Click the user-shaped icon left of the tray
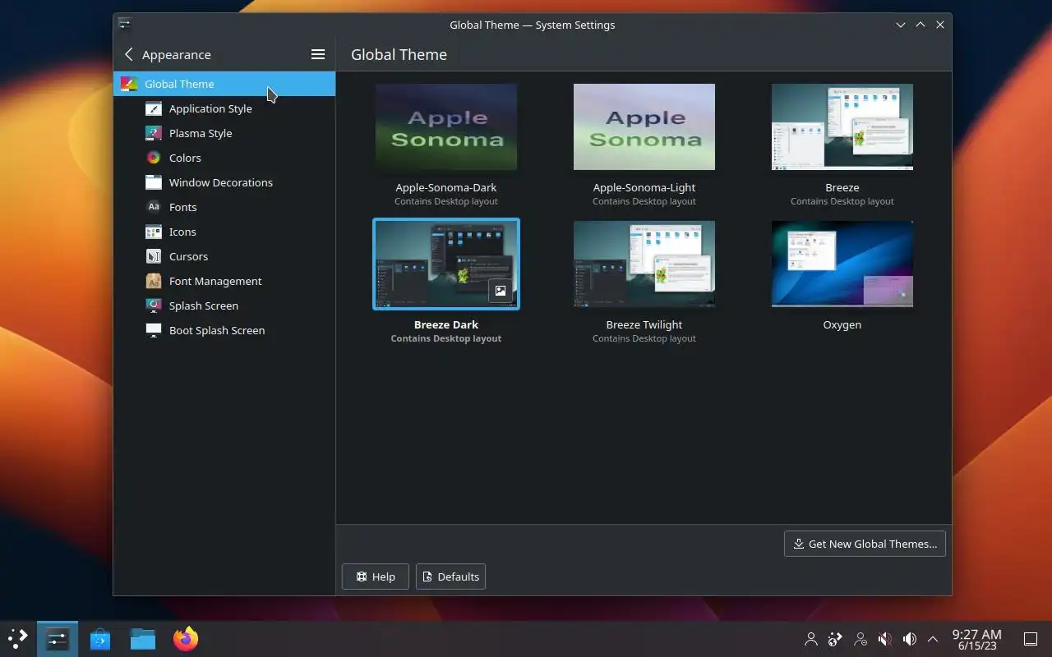The height and width of the screenshot is (657, 1052). pyautogui.click(x=811, y=639)
